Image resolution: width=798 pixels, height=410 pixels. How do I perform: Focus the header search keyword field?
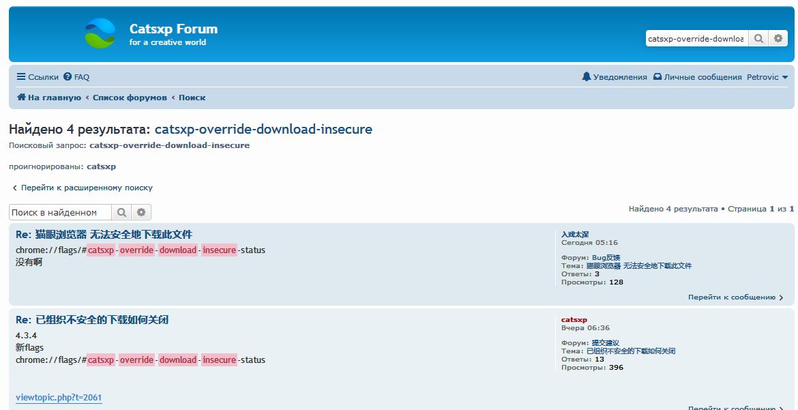(x=697, y=38)
